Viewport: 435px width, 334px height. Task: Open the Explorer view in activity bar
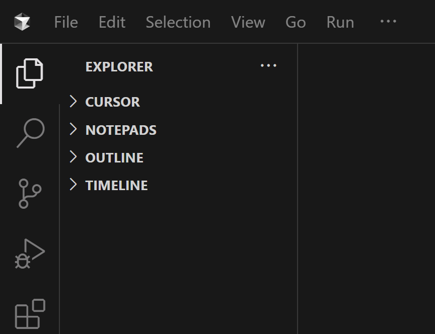tap(30, 73)
